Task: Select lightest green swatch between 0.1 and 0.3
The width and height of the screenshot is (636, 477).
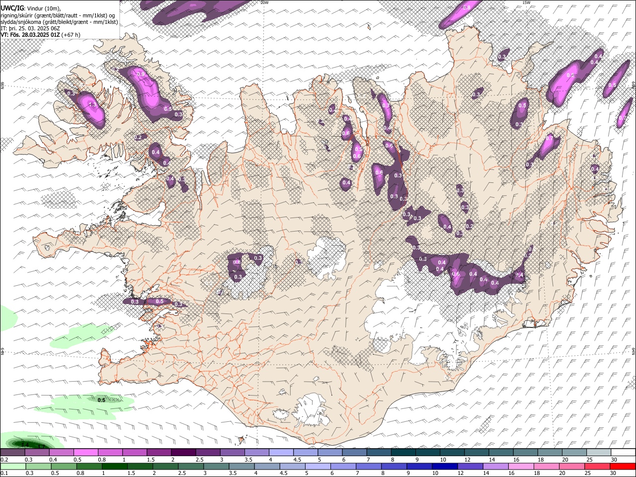Action: [x=13, y=466]
